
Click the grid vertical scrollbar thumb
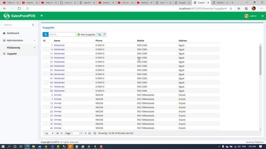pos(260,60)
